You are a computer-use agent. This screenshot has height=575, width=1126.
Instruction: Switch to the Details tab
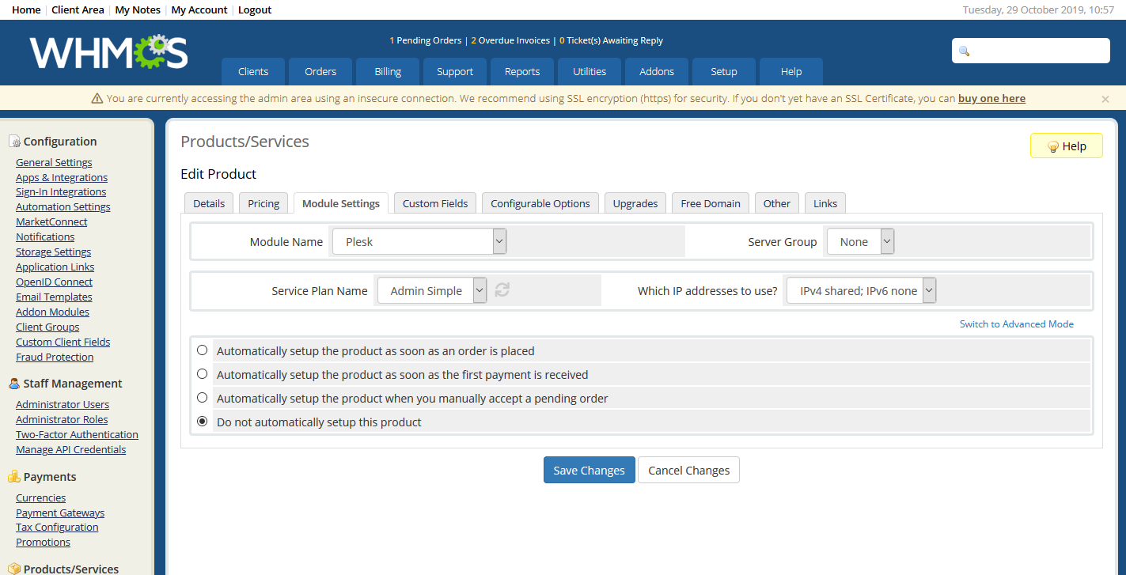(x=209, y=203)
